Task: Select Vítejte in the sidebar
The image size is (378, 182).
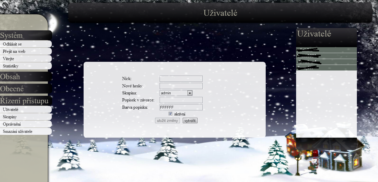Action: coord(8,59)
